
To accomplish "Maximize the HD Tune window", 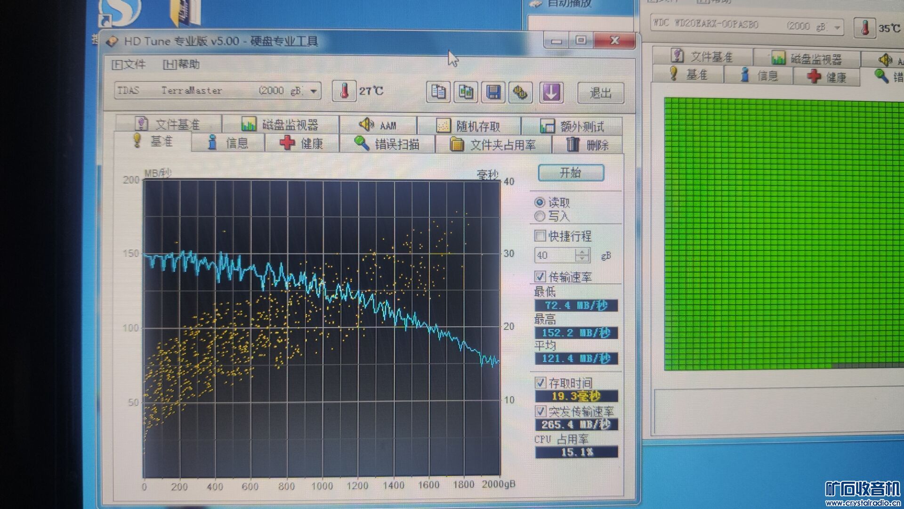I will tap(581, 41).
